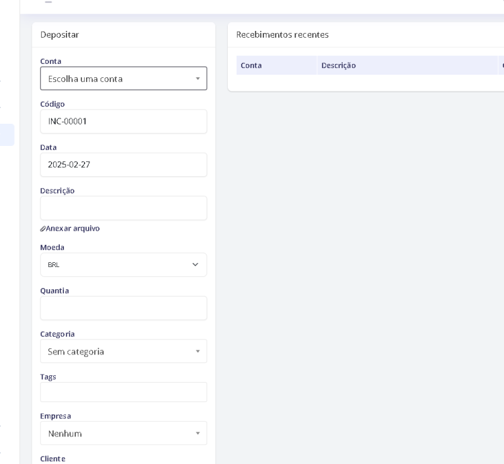
Task: Expand the Categoria dropdown showing Sem categoria
Action: (x=124, y=351)
